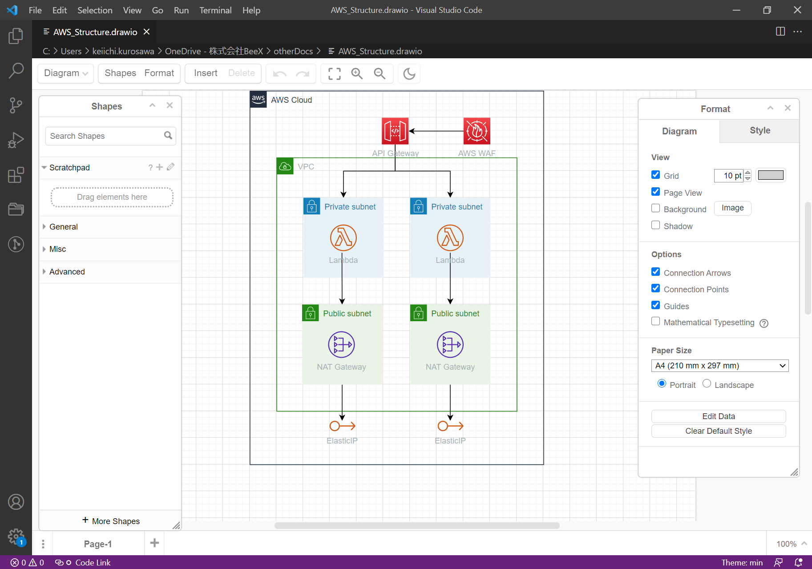
Task: Expand the General shapes section
Action: [64, 227]
